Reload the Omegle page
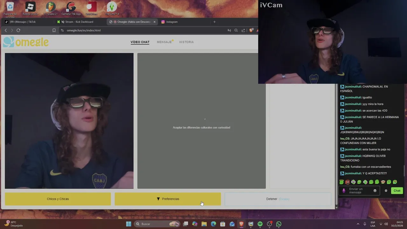Image resolution: width=407 pixels, height=229 pixels. point(18,30)
